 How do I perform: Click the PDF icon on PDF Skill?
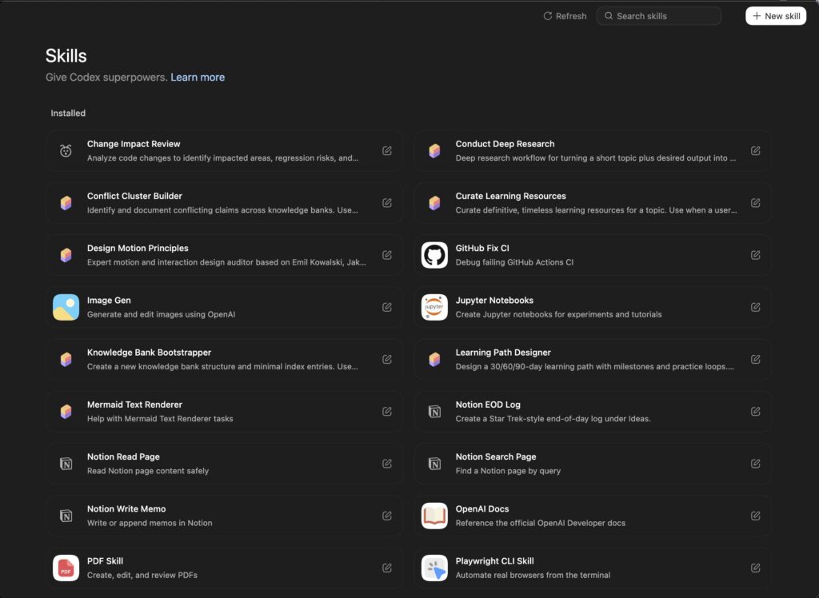[x=66, y=567]
